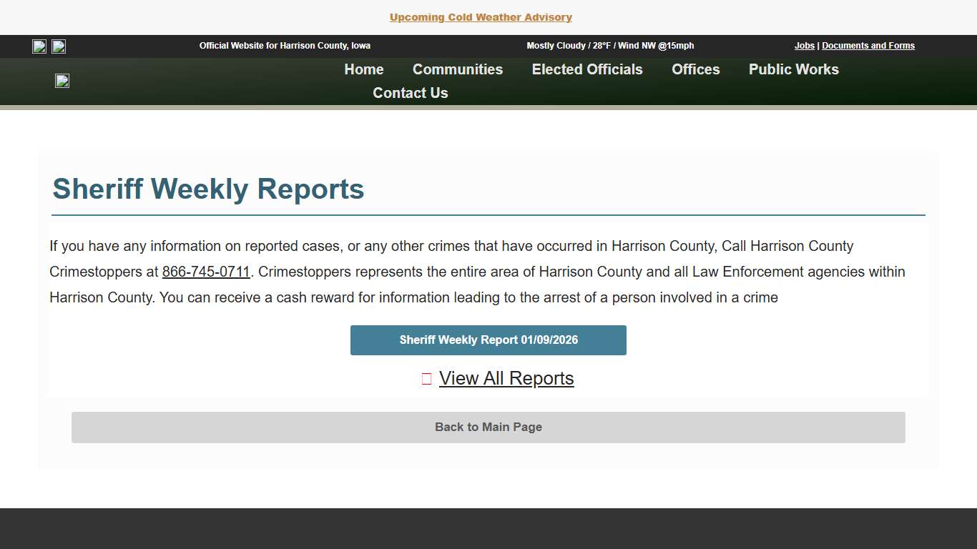Open the Home menu item
Viewport: 977px width, 549px height.
point(363,69)
